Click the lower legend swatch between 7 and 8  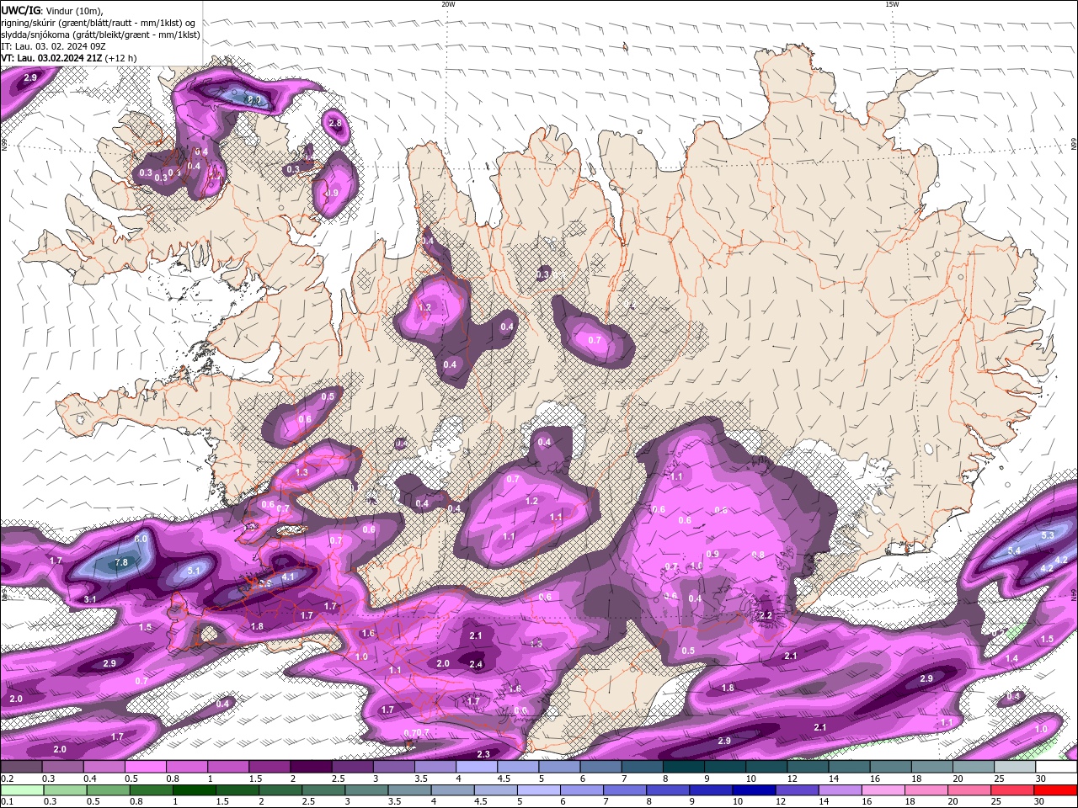tap(625, 790)
